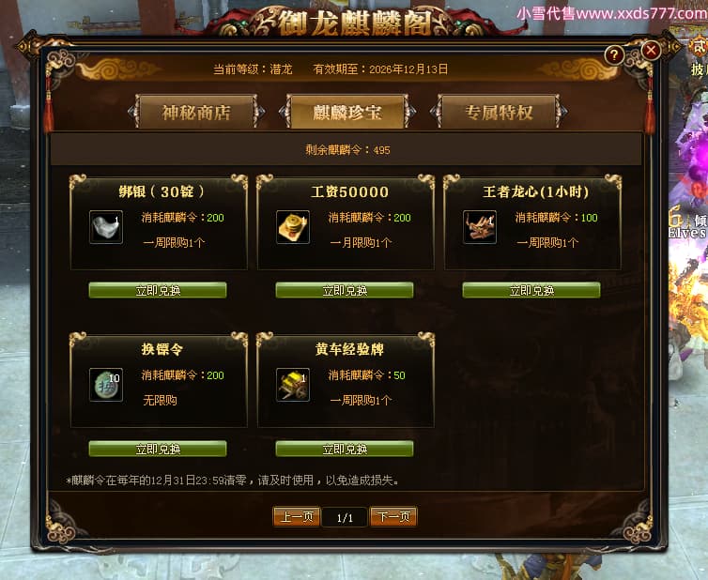Viewport: 708px width, 580px height.
Task: Click the 小雪代售 website watermark link
Action: [612, 13]
